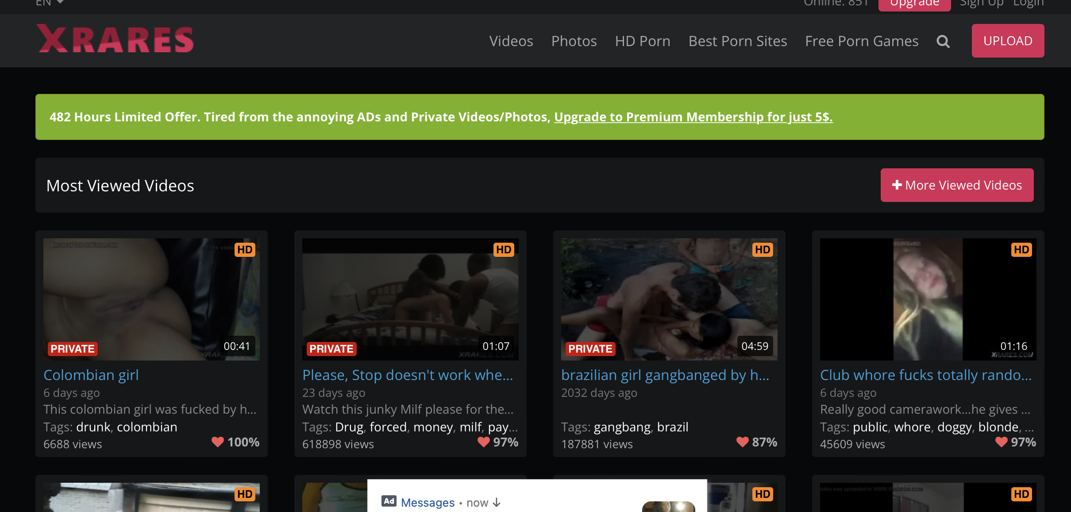The height and width of the screenshot is (512, 1071).
Task: Click the heart rating icon showing 100%
Action: coord(217,442)
